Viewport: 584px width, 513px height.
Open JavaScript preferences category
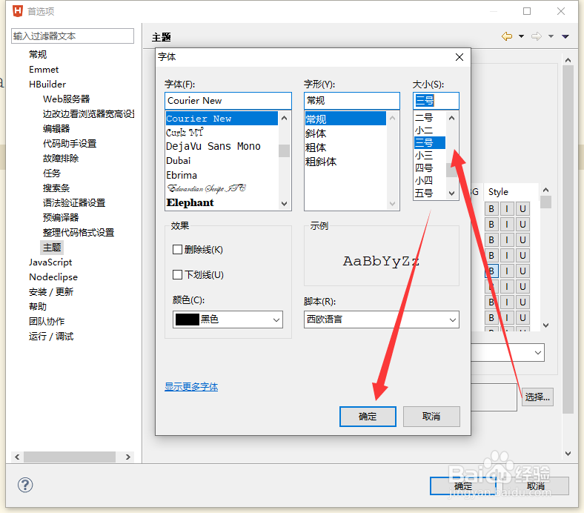click(x=50, y=262)
